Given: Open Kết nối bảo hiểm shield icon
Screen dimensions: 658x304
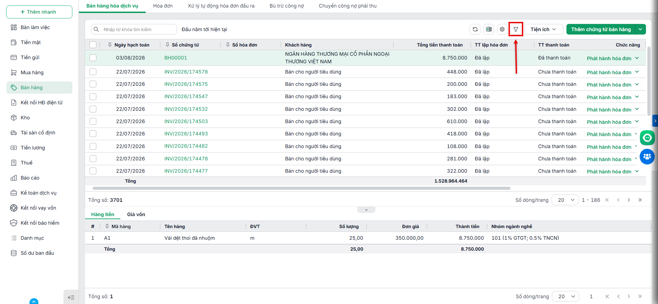Looking at the screenshot, I should click(14, 223).
